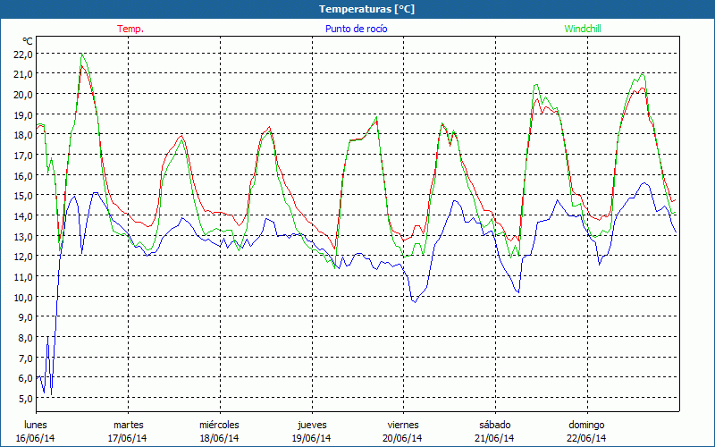Select the lunes day label
Image resolution: width=715 pixels, height=447 pixels.
(36, 425)
